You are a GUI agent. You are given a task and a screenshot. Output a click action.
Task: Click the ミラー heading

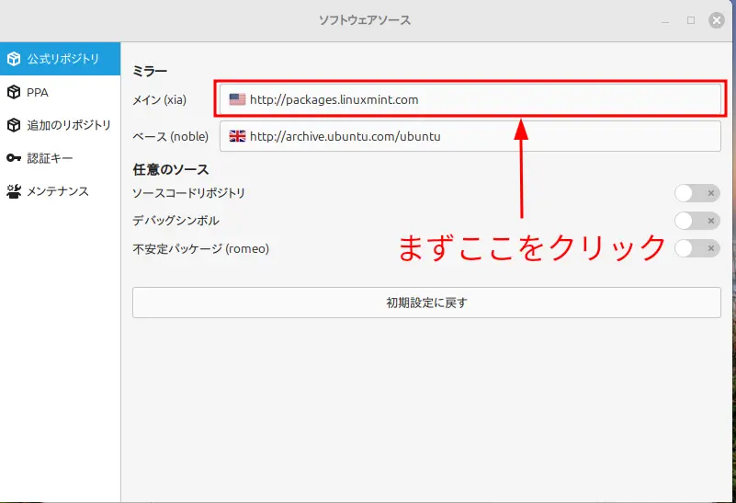point(150,72)
